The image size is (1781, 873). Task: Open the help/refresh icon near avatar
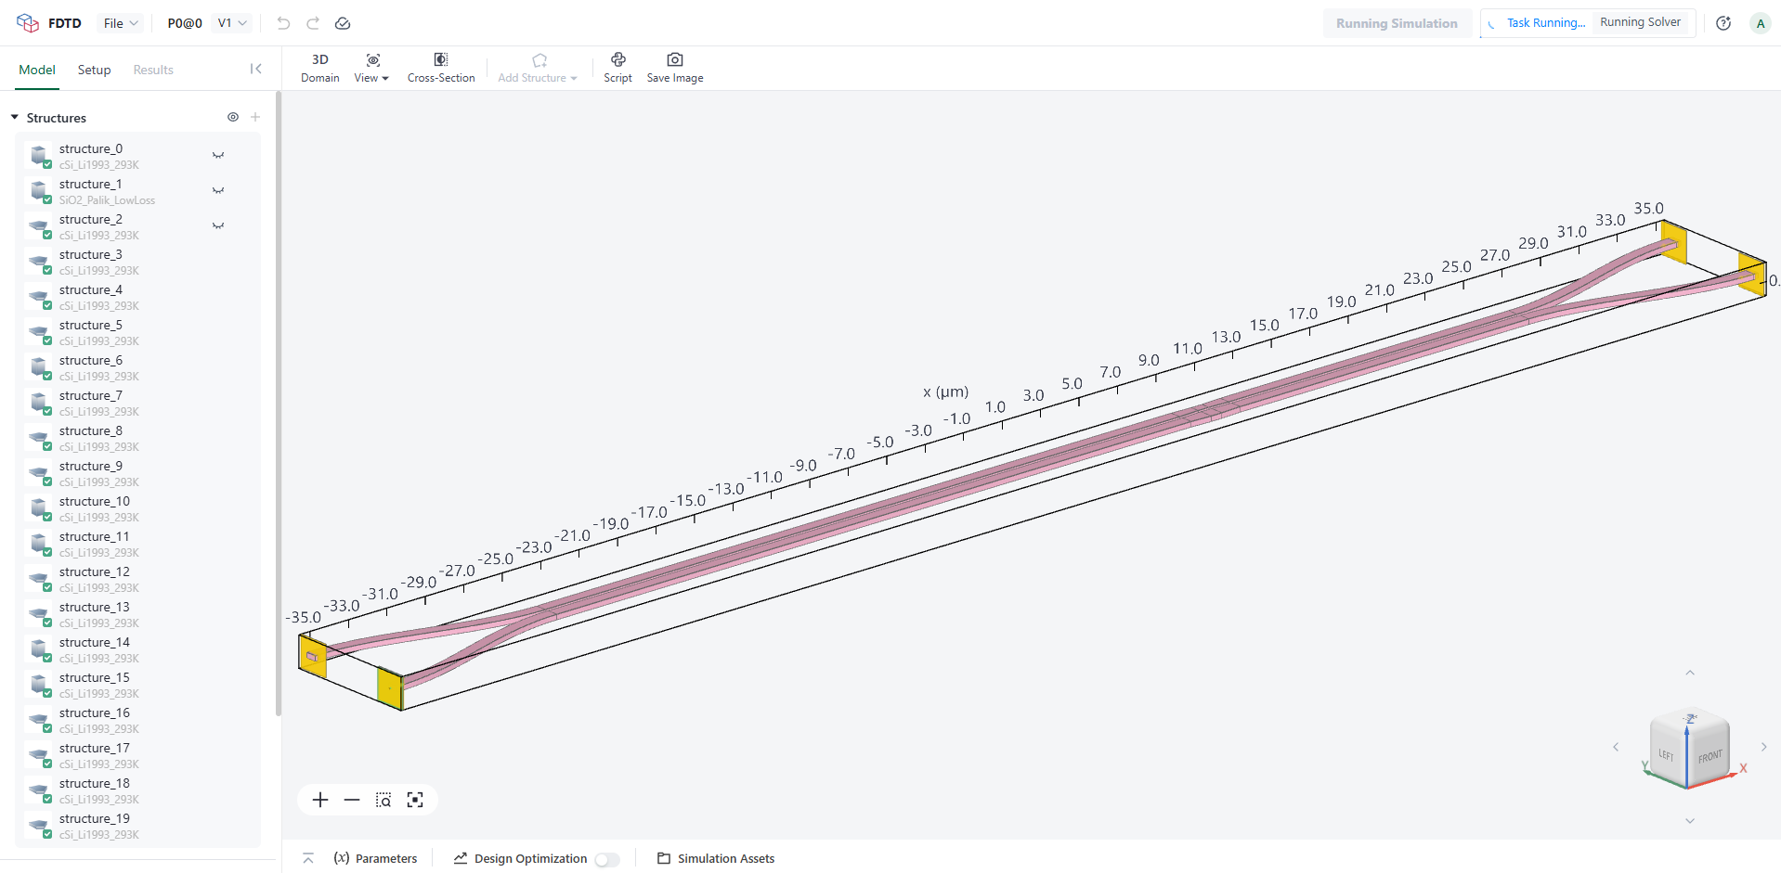point(1723,23)
